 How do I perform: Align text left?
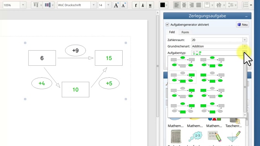point(176,5)
